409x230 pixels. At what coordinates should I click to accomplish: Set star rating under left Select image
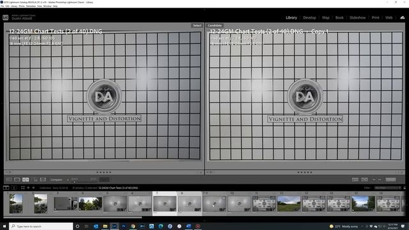point(104,172)
